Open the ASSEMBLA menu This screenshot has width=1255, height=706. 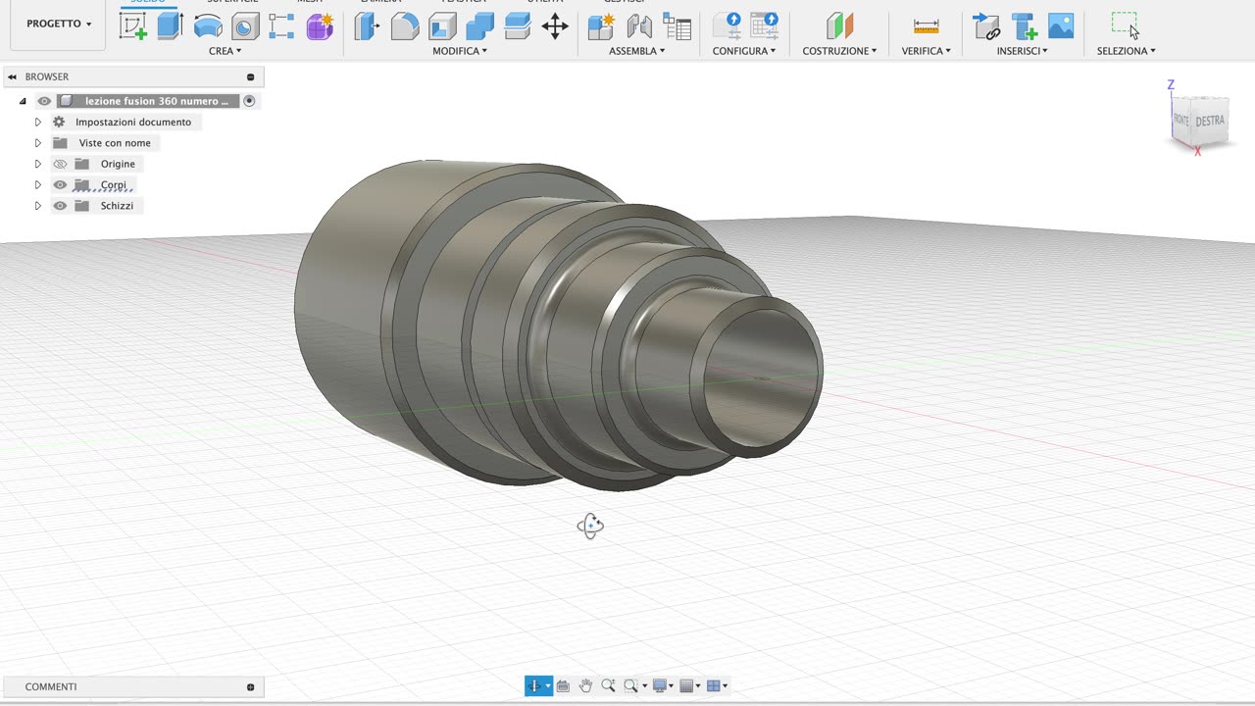[x=636, y=51]
